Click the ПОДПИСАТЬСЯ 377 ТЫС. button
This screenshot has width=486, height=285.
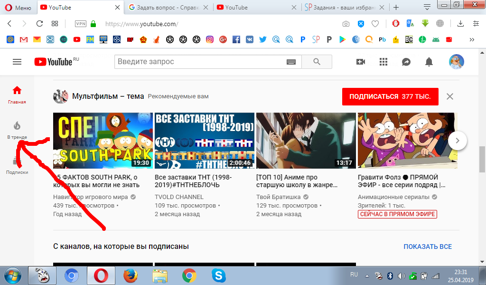point(390,96)
